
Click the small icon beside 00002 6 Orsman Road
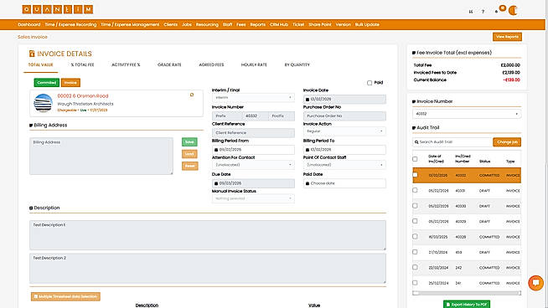click(192, 95)
